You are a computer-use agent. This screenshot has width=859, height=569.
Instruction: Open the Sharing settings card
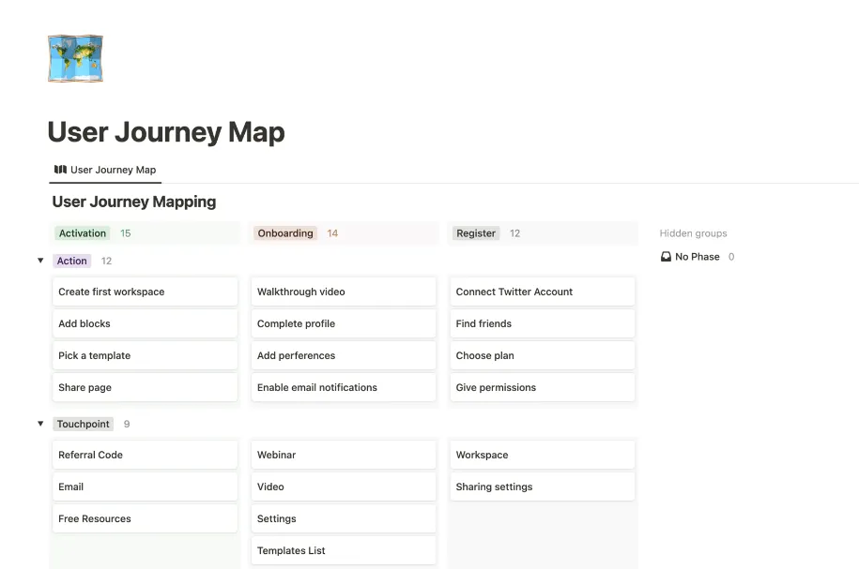543,487
